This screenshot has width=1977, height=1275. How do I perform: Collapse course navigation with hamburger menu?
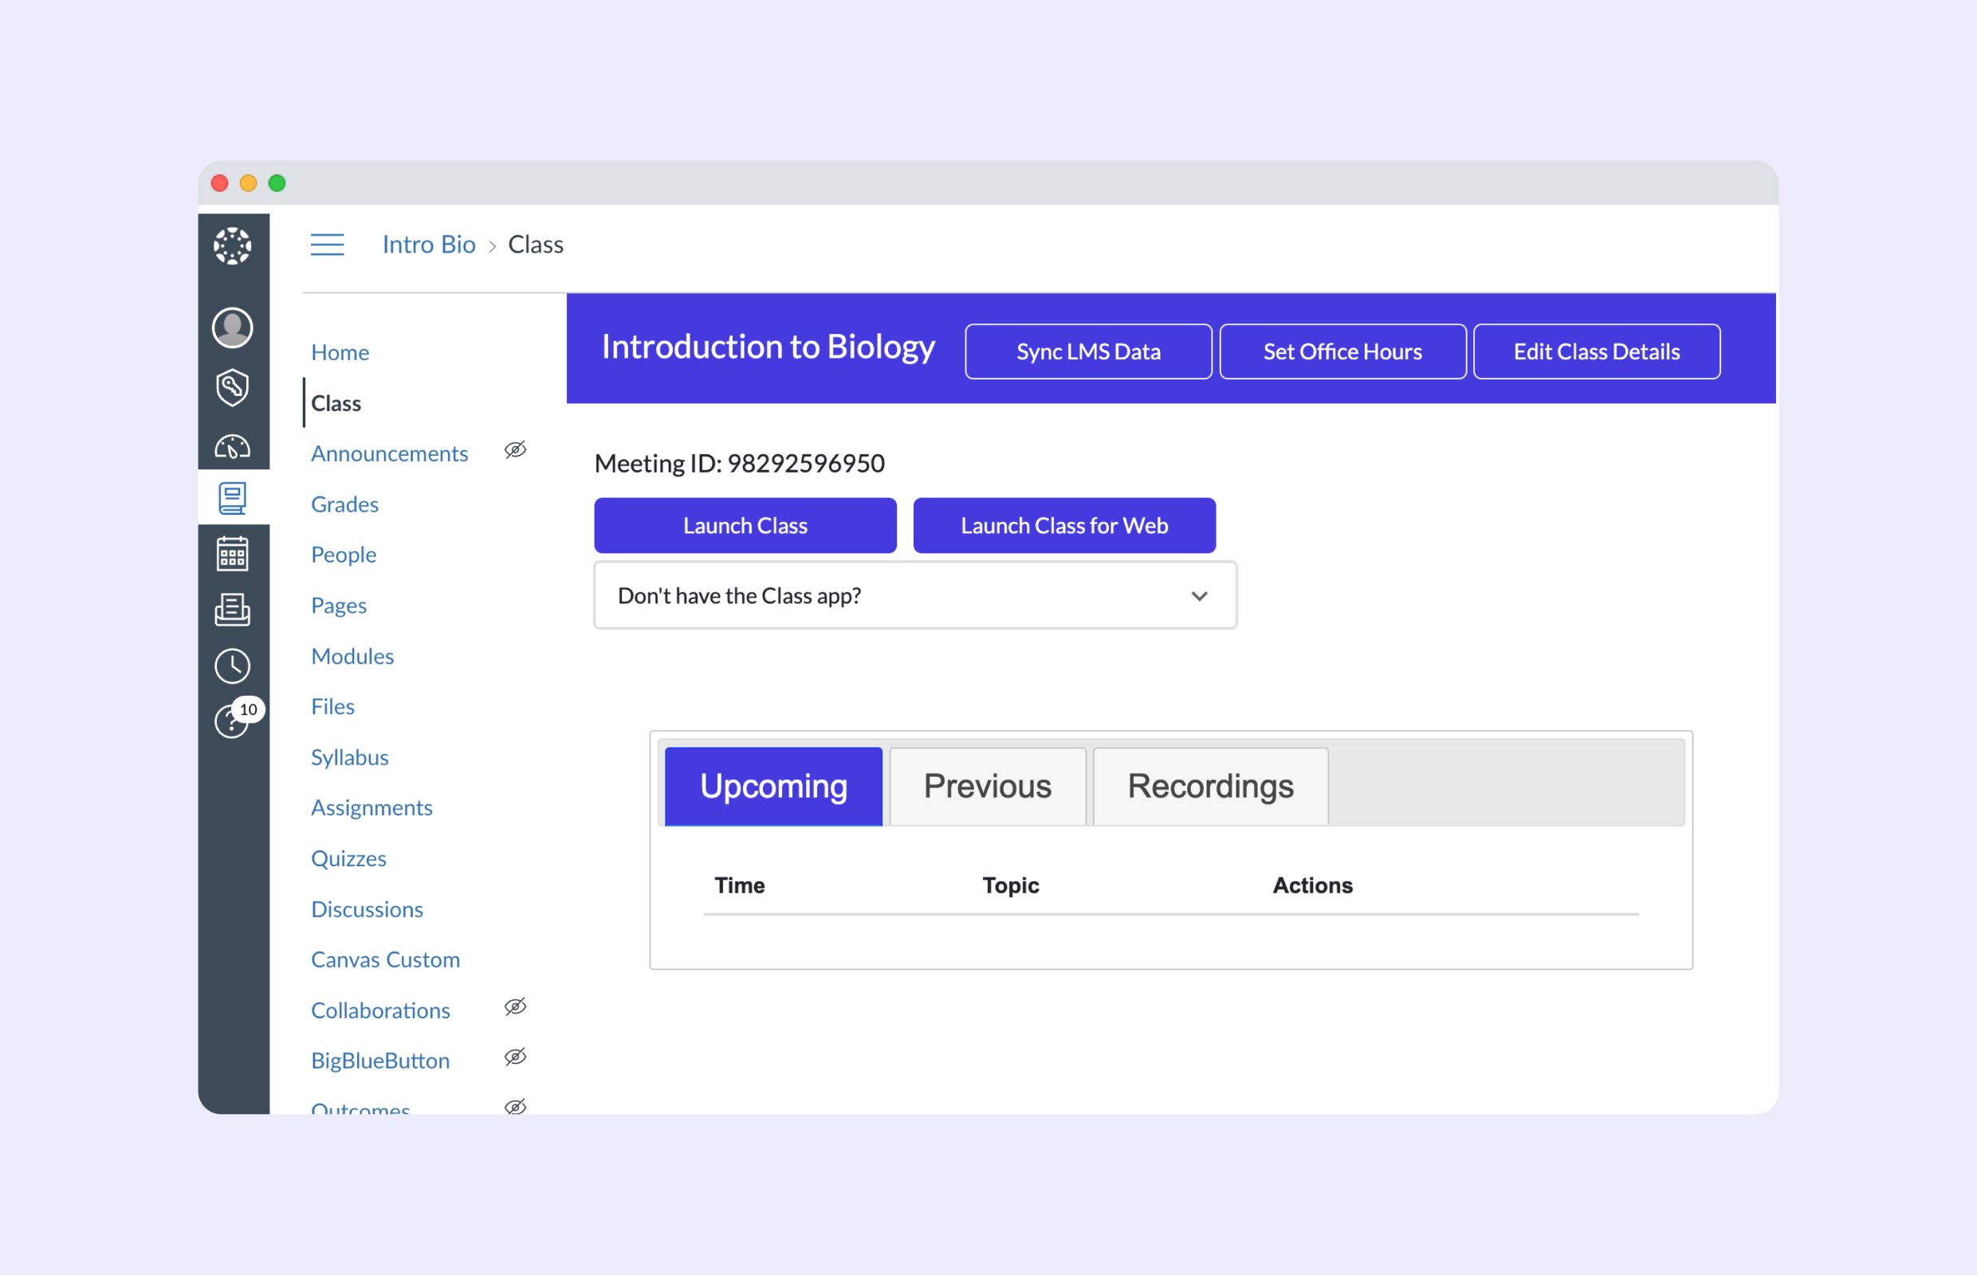pos(327,245)
